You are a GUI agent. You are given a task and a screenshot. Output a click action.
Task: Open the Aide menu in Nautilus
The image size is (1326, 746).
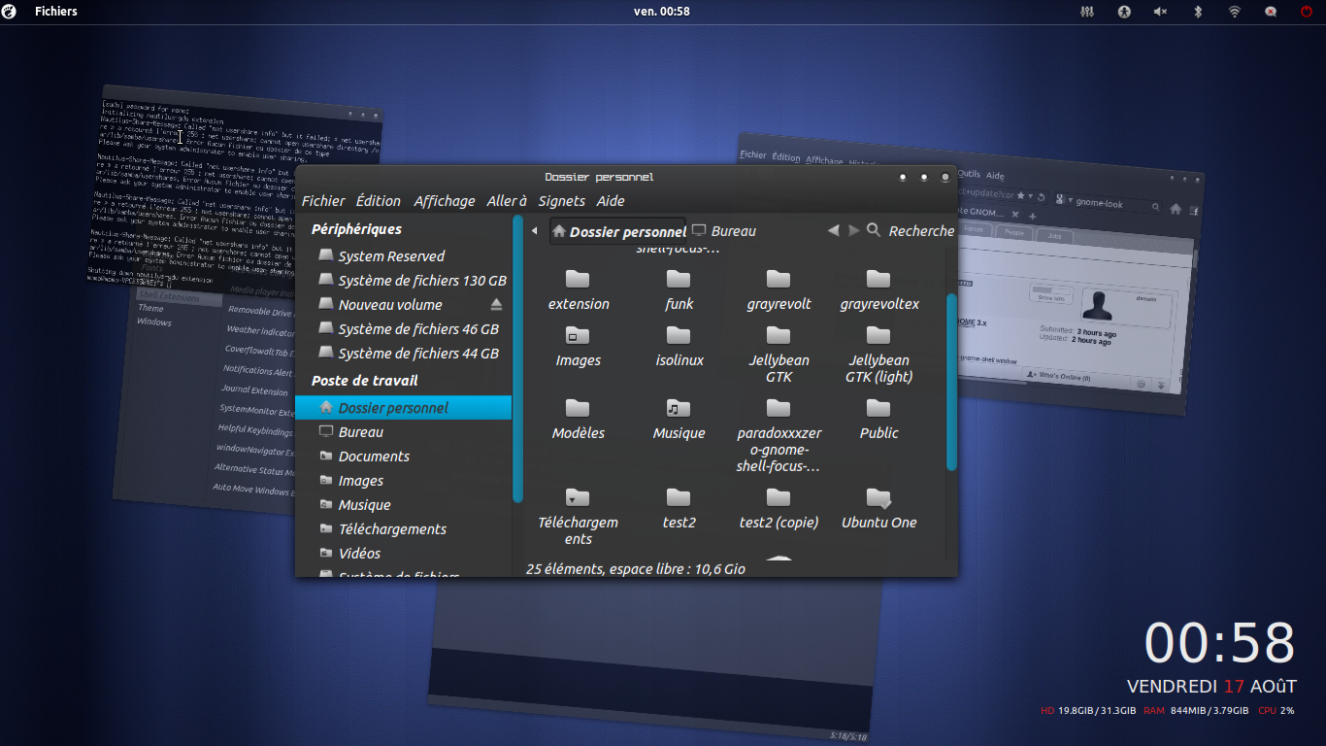click(611, 201)
